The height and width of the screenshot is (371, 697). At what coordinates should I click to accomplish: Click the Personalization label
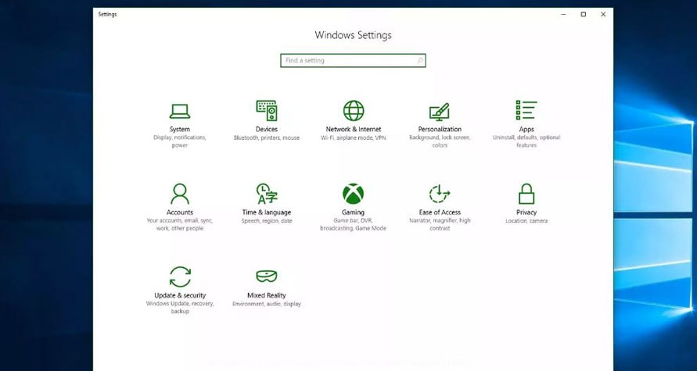point(440,129)
